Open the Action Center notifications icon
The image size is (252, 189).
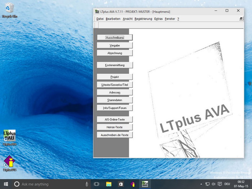(x=220, y=184)
